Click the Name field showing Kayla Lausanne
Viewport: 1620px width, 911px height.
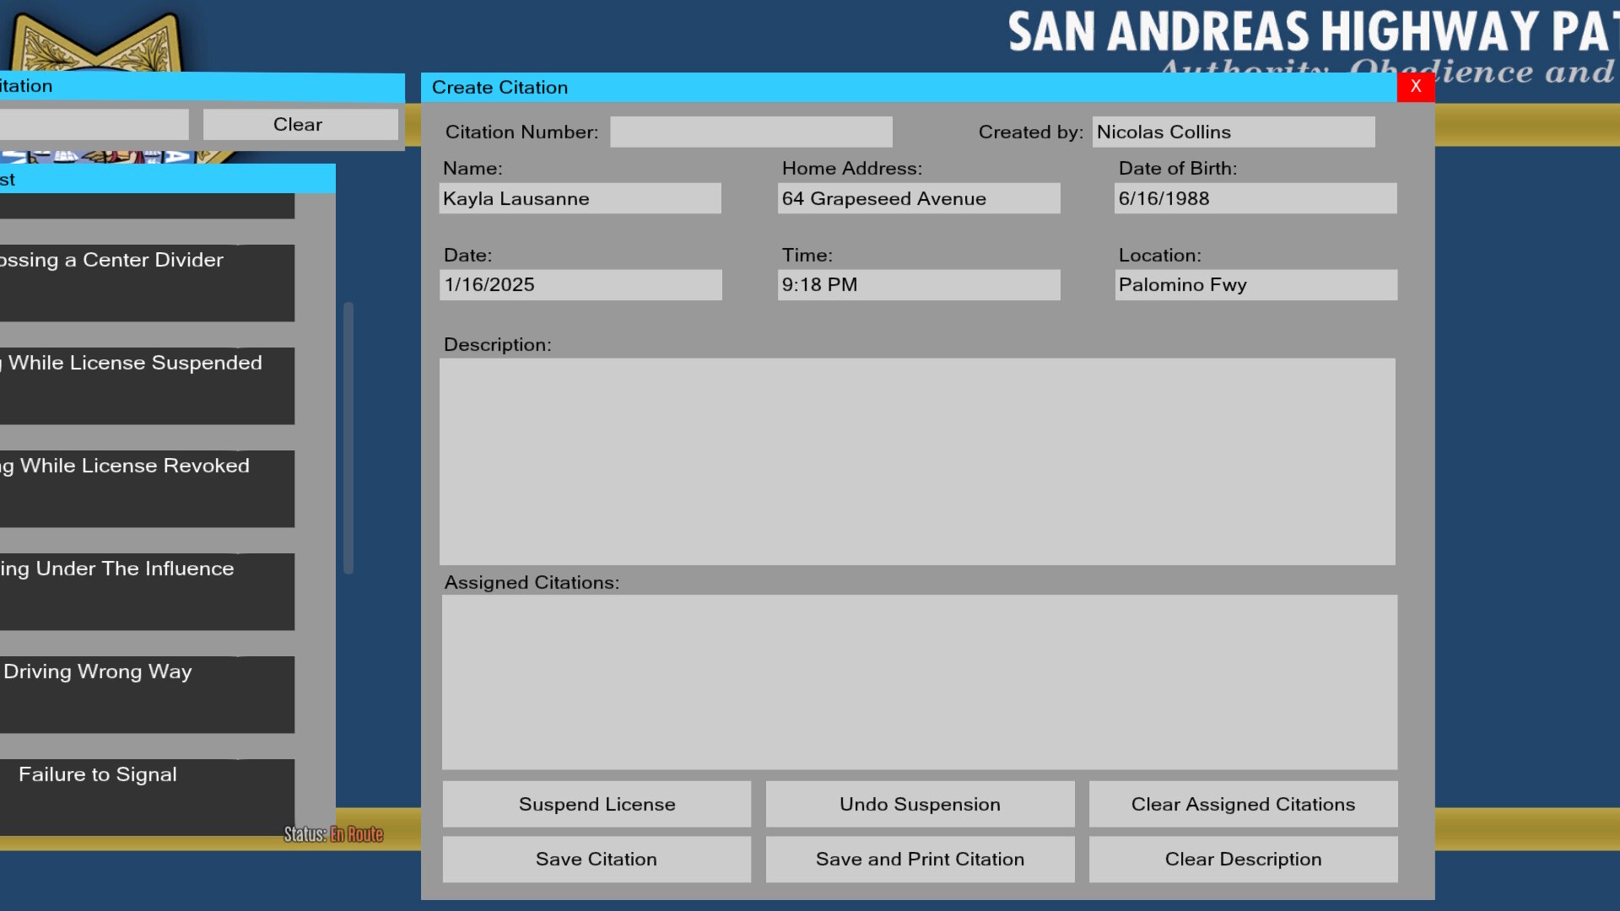580,199
